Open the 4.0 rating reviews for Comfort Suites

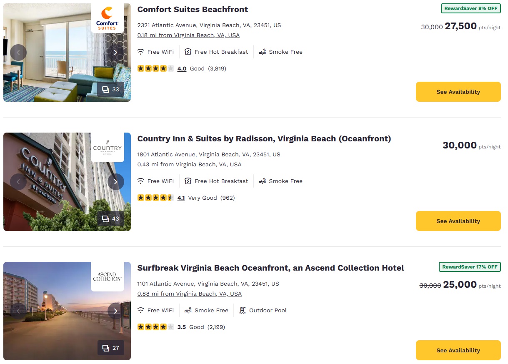pyautogui.click(x=182, y=69)
